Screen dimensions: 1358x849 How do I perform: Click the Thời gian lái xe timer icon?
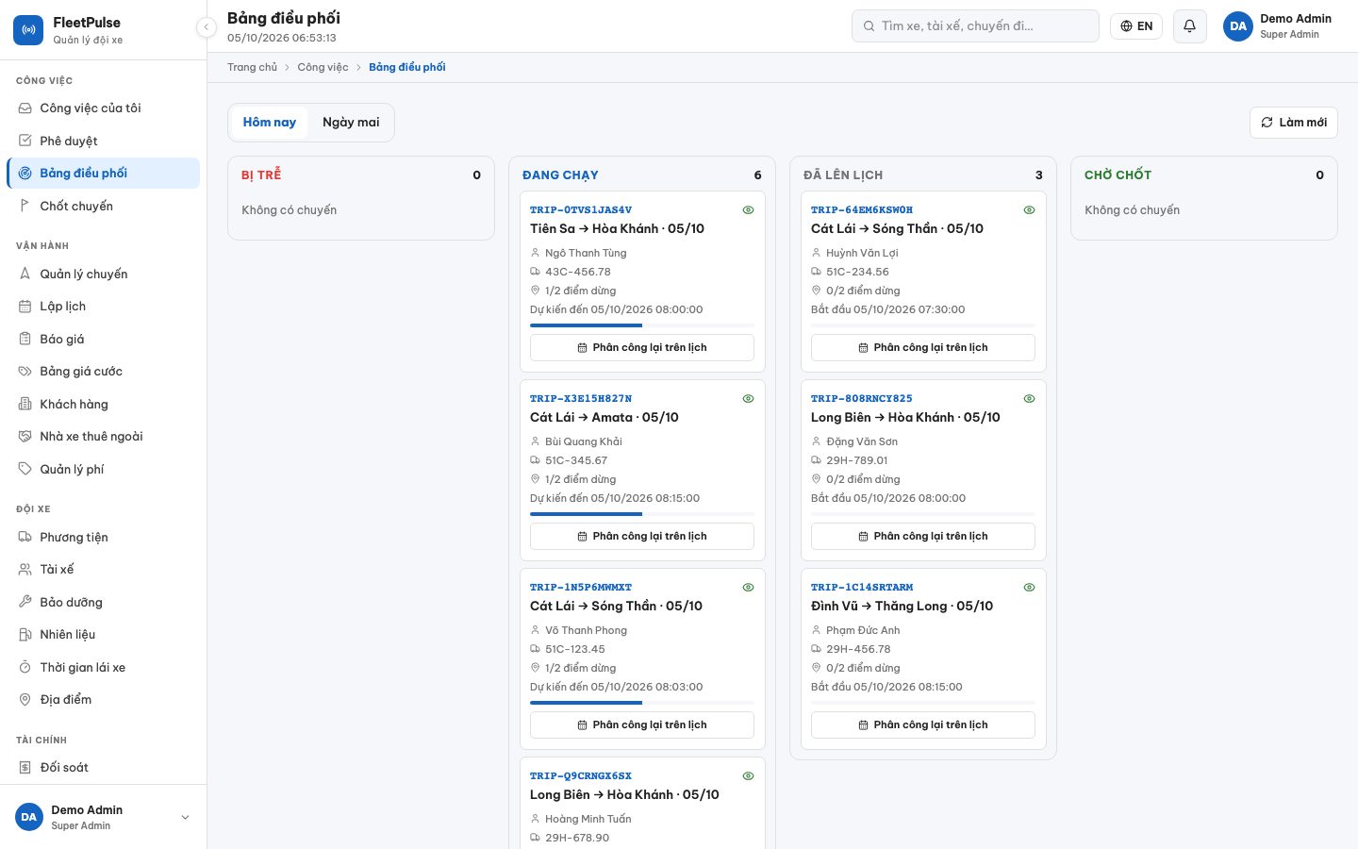[x=25, y=667]
